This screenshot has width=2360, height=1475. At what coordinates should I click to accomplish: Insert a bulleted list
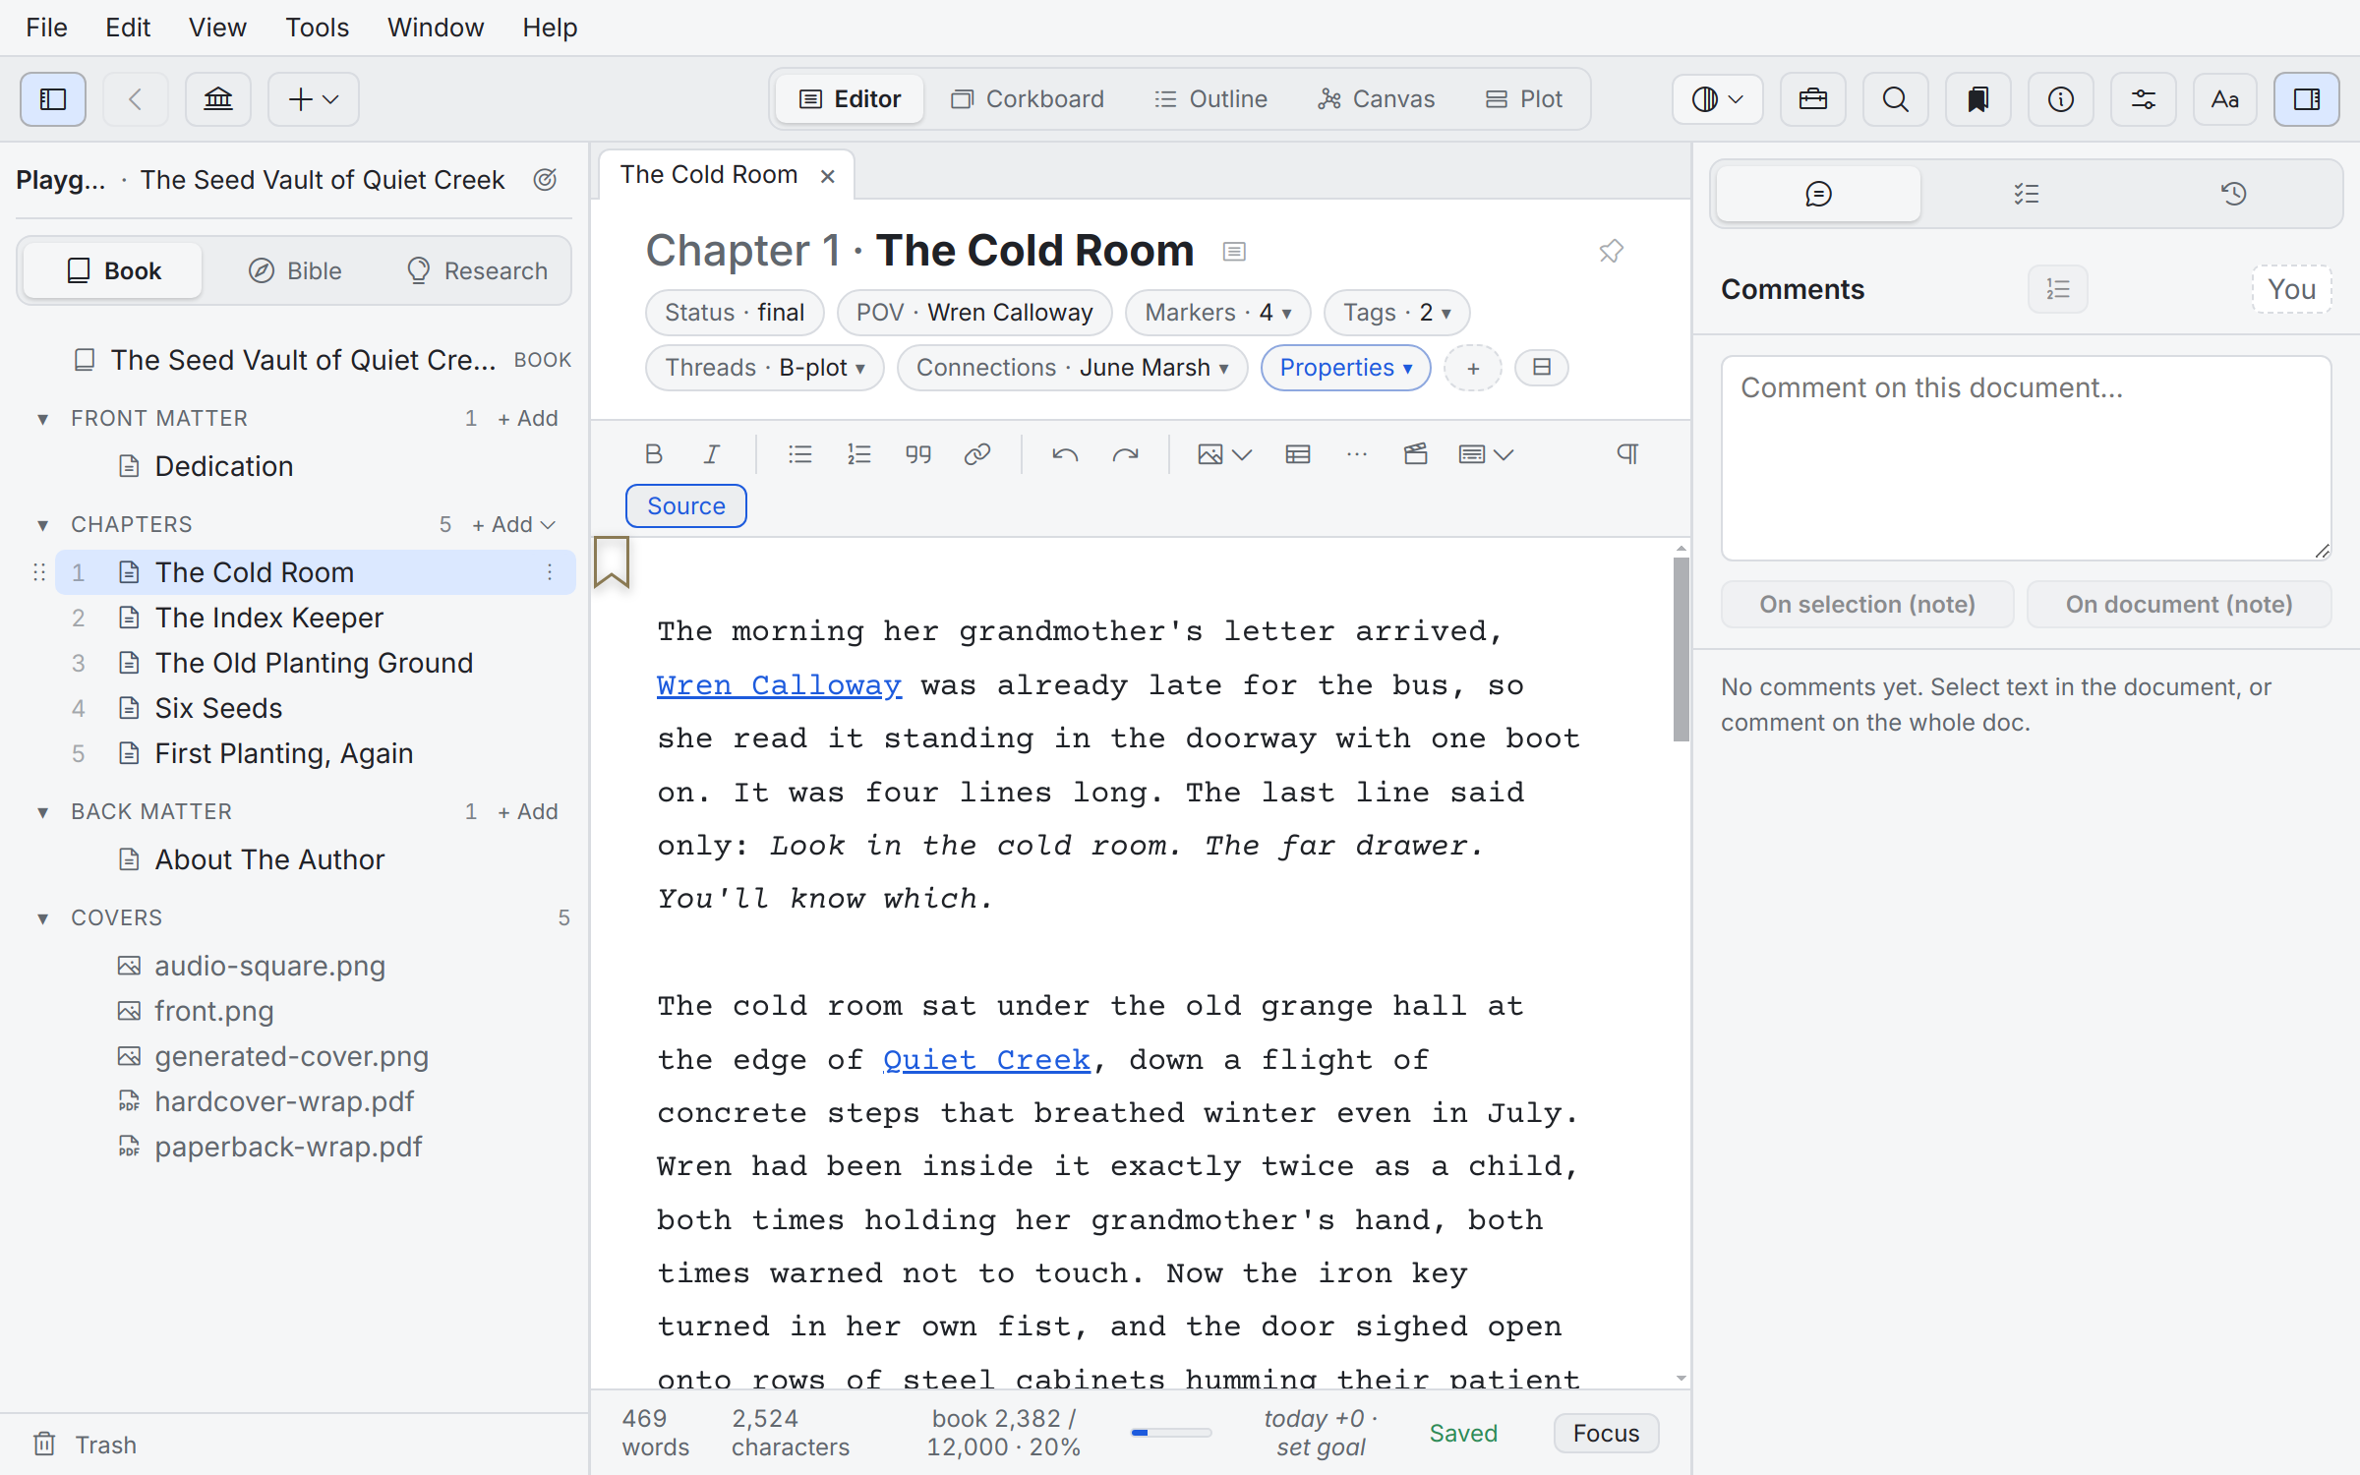799,453
